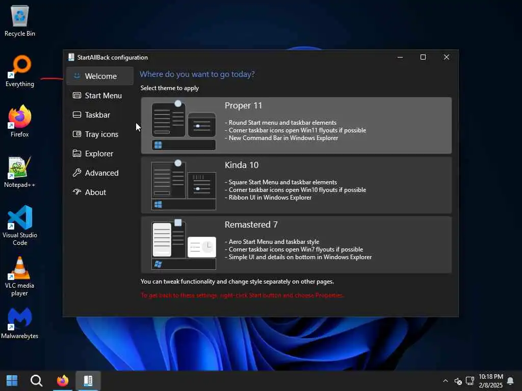Click 'Where do you want to go today?' heading

(x=197, y=74)
